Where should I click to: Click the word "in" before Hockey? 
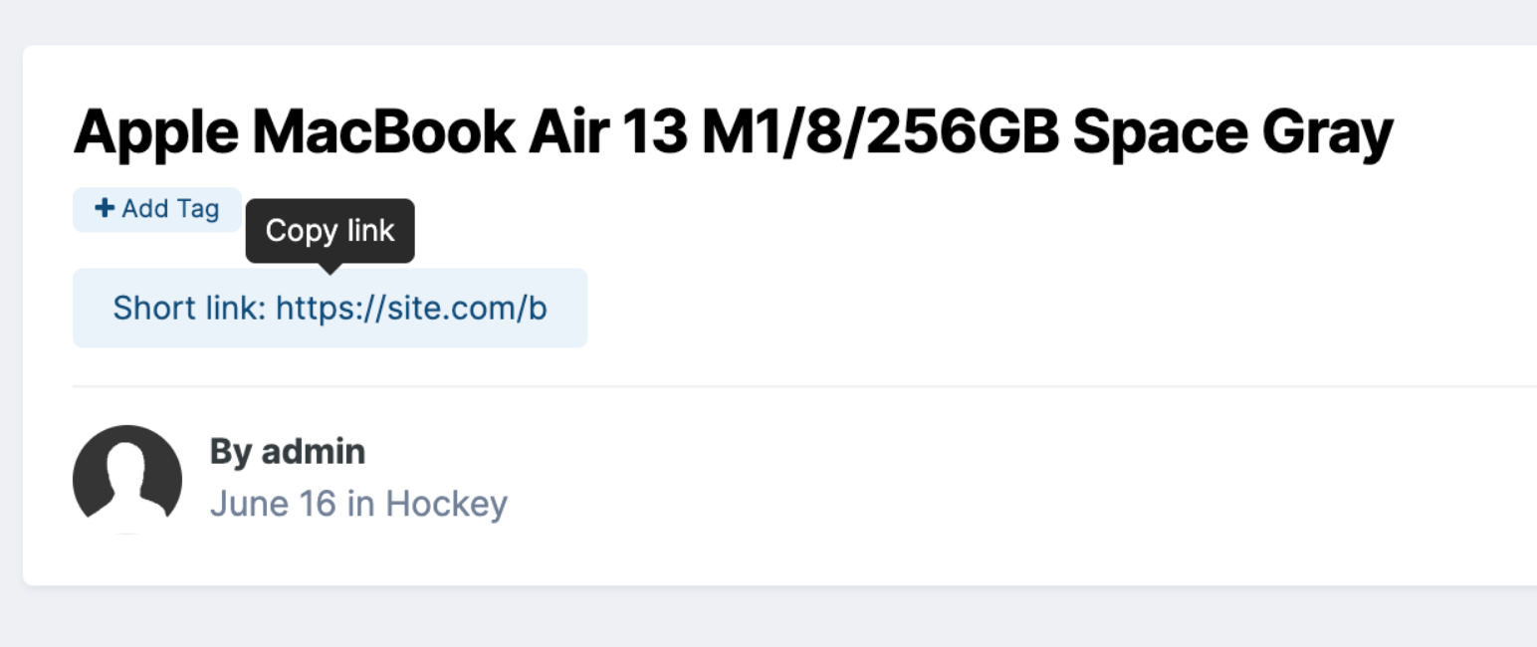point(360,504)
